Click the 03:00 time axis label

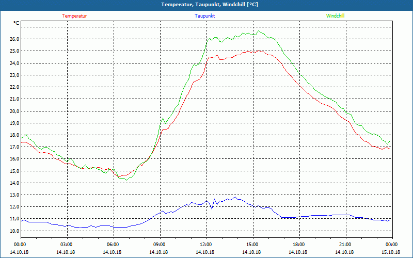(x=66, y=245)
